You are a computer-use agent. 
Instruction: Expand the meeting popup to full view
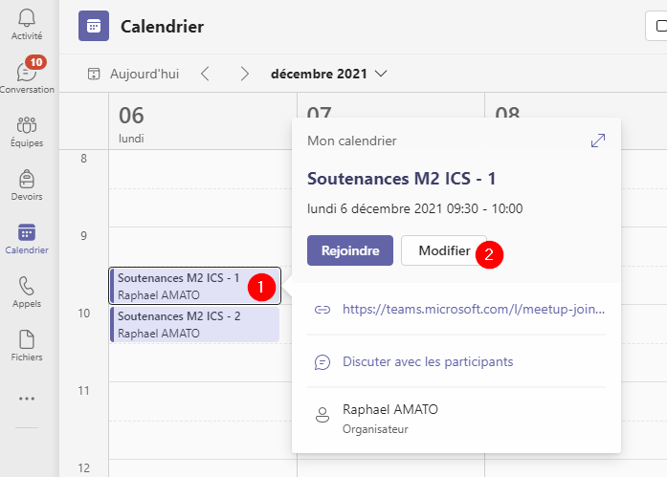click(598, 141)
